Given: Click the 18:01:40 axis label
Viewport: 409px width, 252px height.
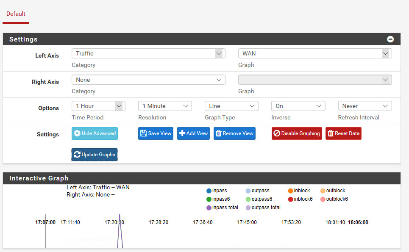Looking at the screenshot, I should 335,222.
